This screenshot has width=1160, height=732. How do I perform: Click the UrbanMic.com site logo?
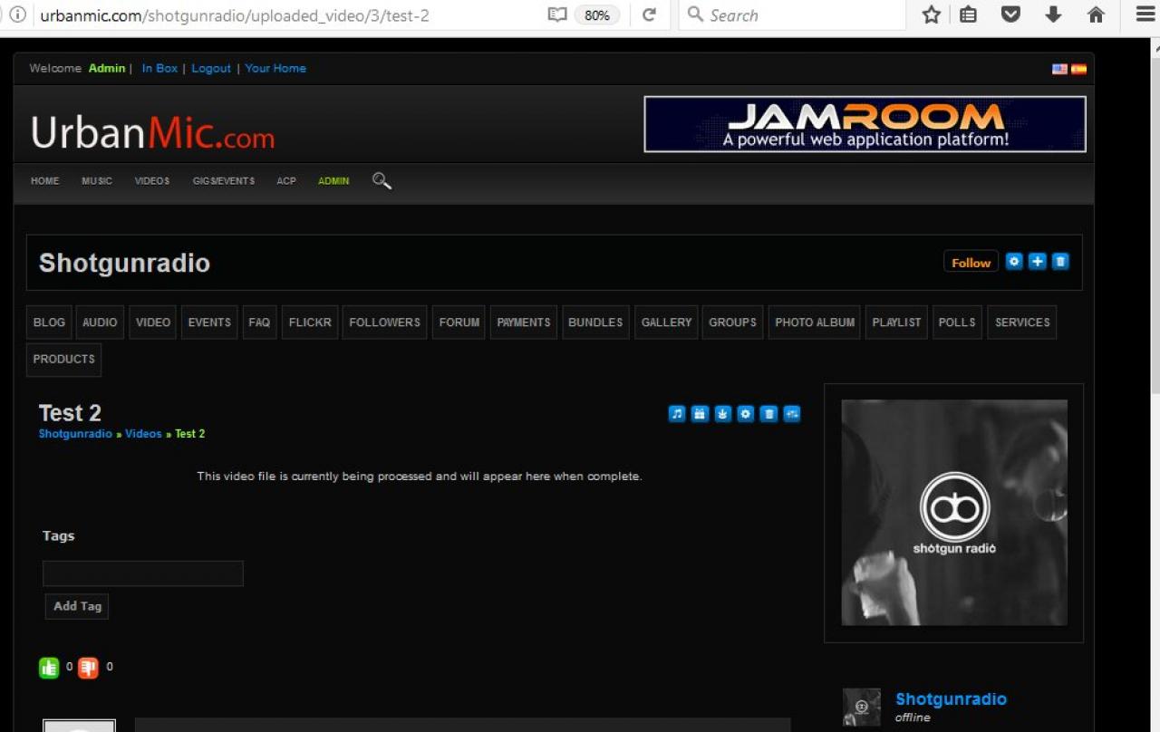point(152,133)
